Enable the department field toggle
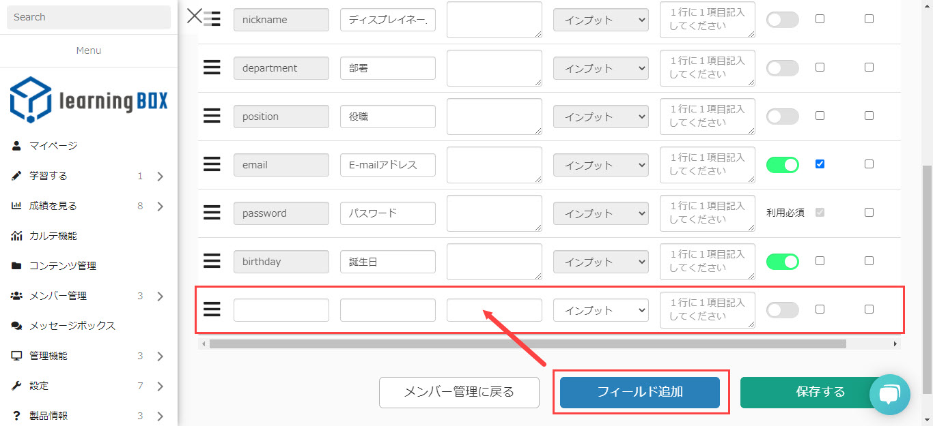The width and height of the screenshot is (933, 426). pos(782,68)
